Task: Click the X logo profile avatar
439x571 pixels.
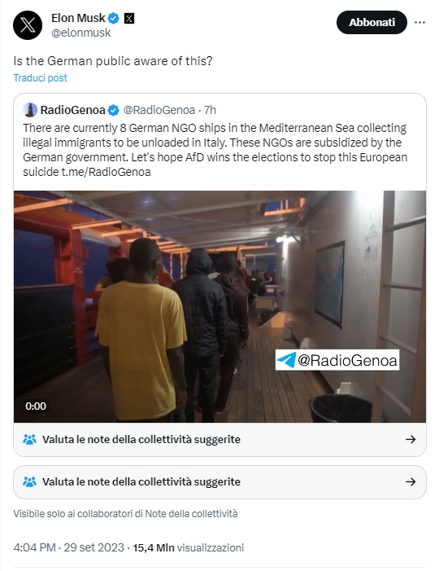Action: [28, 25]
